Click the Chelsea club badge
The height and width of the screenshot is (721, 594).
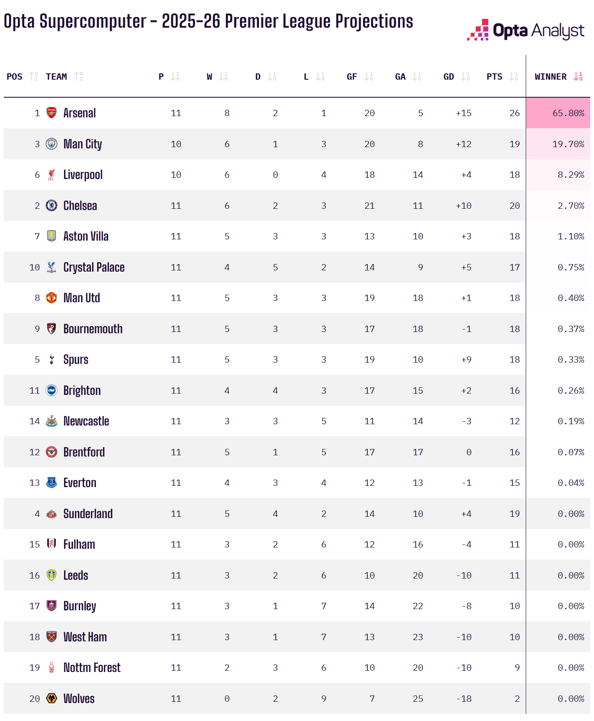(52, 205)
